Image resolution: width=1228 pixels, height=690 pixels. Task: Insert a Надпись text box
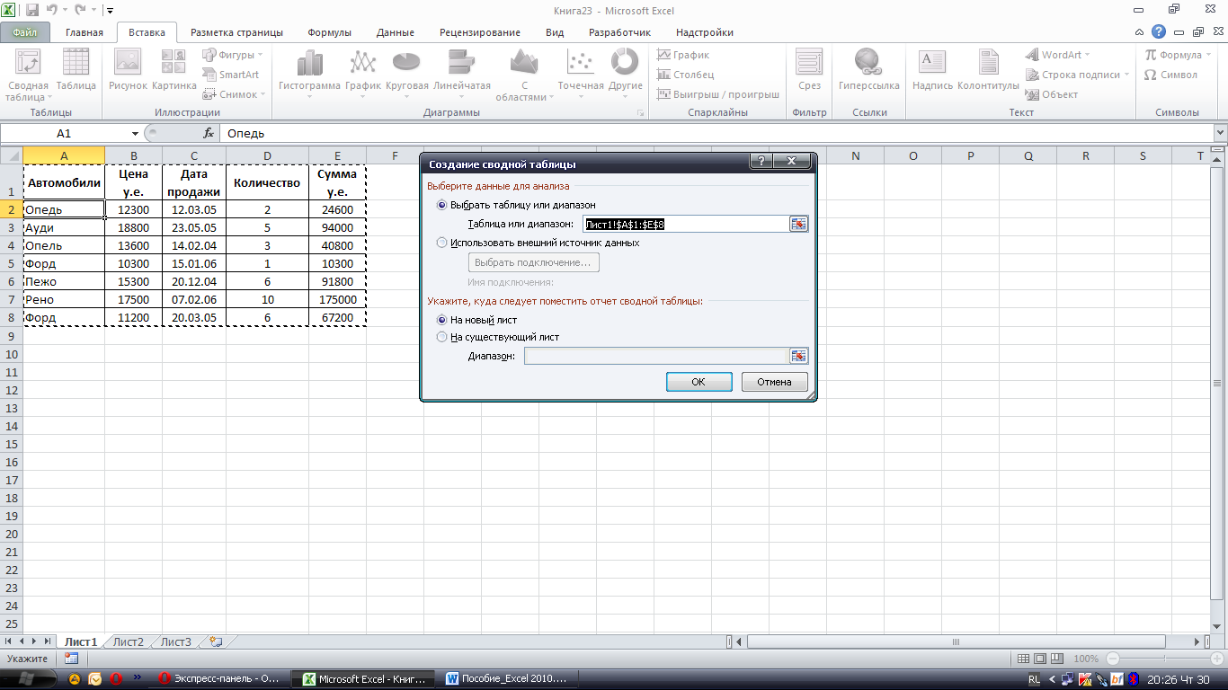[x=932, y=70]
